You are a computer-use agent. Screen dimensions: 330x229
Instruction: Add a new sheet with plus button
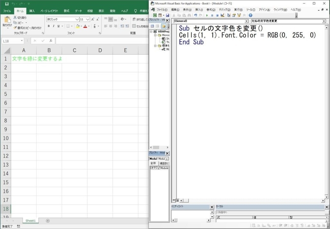coord(48,221)
